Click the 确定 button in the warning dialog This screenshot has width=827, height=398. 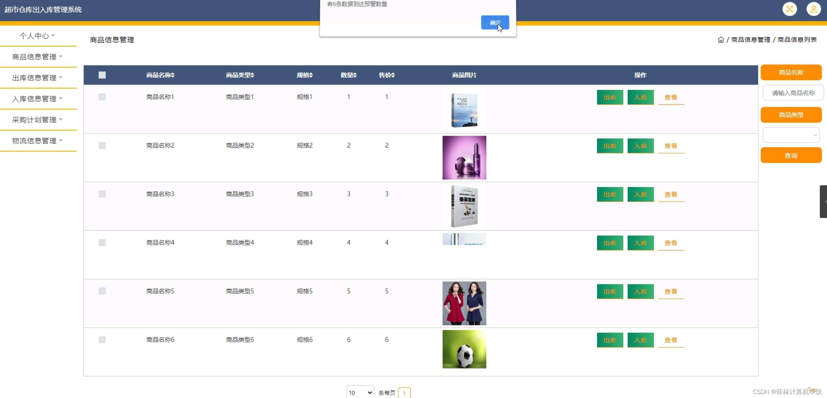pos(495,22)
